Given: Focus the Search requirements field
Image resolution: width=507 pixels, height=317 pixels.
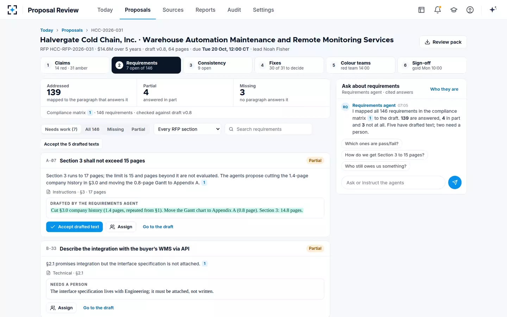Looking at the screenshot, I should click(x=268, y=129).
